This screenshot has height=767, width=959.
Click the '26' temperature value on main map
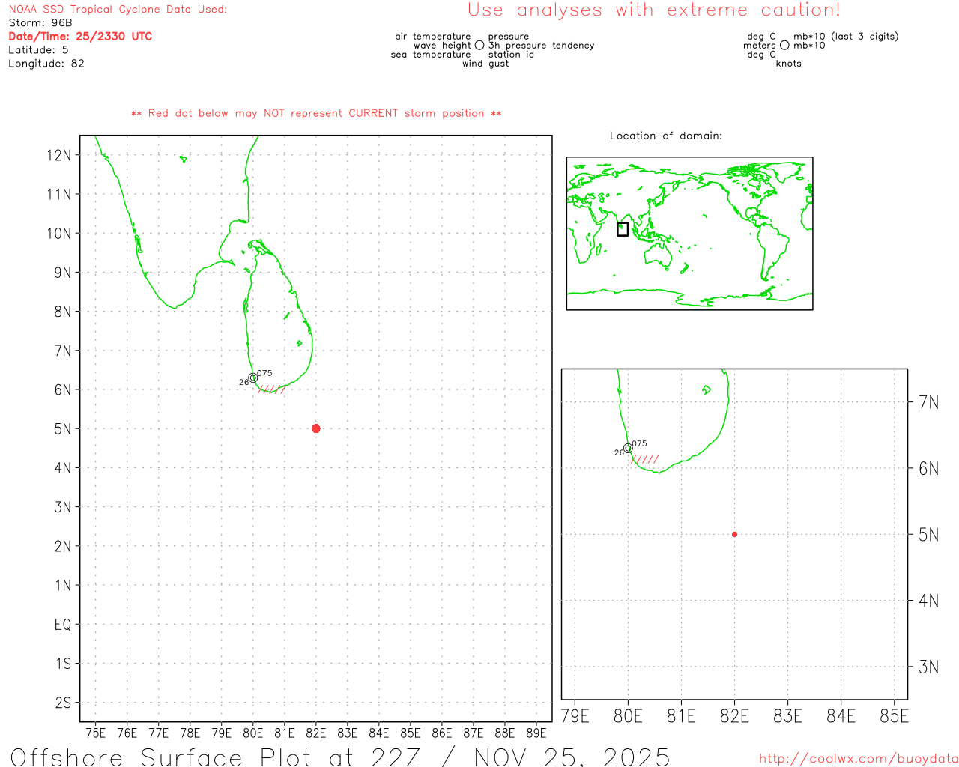tap(243, 382)
